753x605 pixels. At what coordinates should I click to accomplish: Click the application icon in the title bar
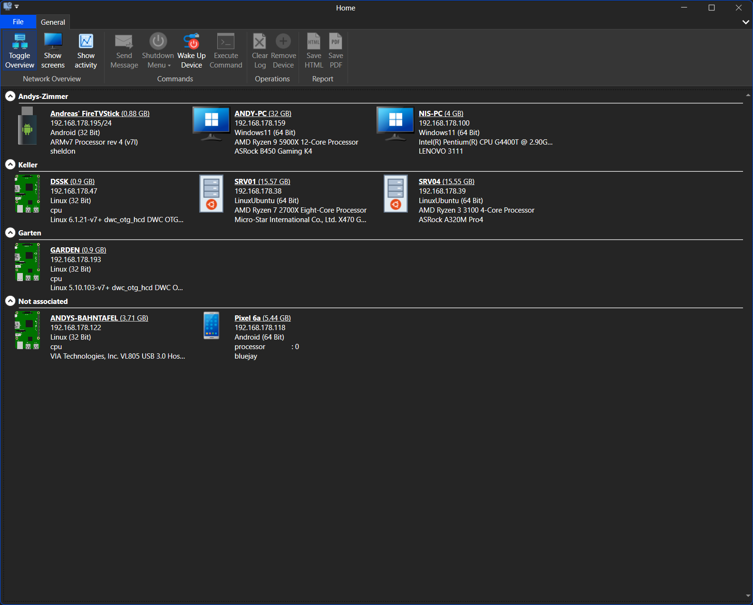[x=7, y=7]
